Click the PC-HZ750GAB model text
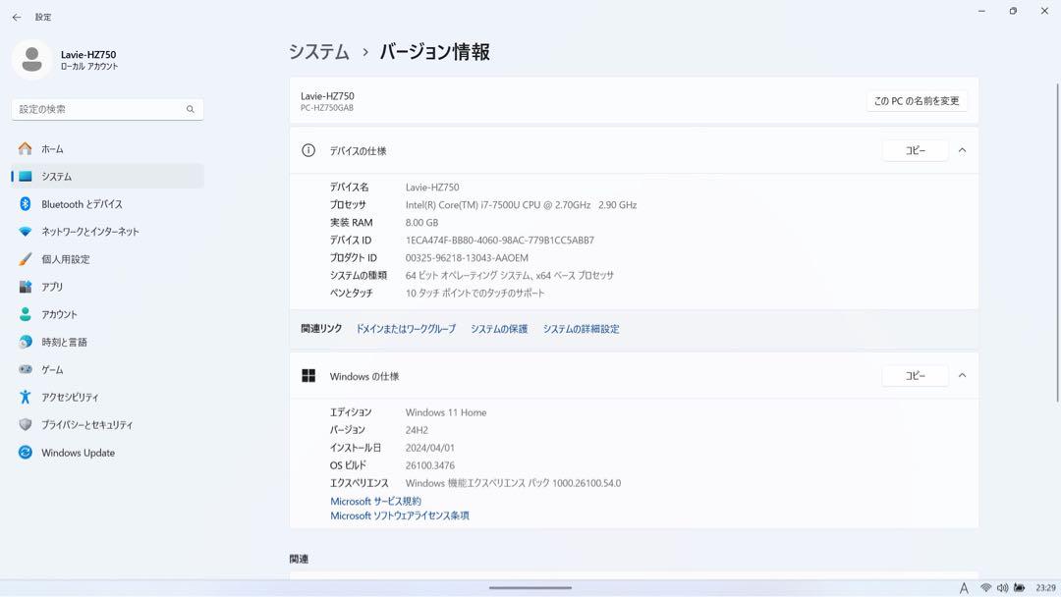 [327, 108]
